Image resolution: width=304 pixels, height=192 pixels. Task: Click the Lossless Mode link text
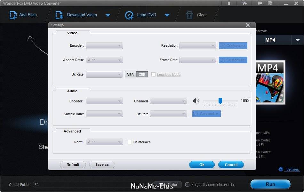[x=169, y=75]
